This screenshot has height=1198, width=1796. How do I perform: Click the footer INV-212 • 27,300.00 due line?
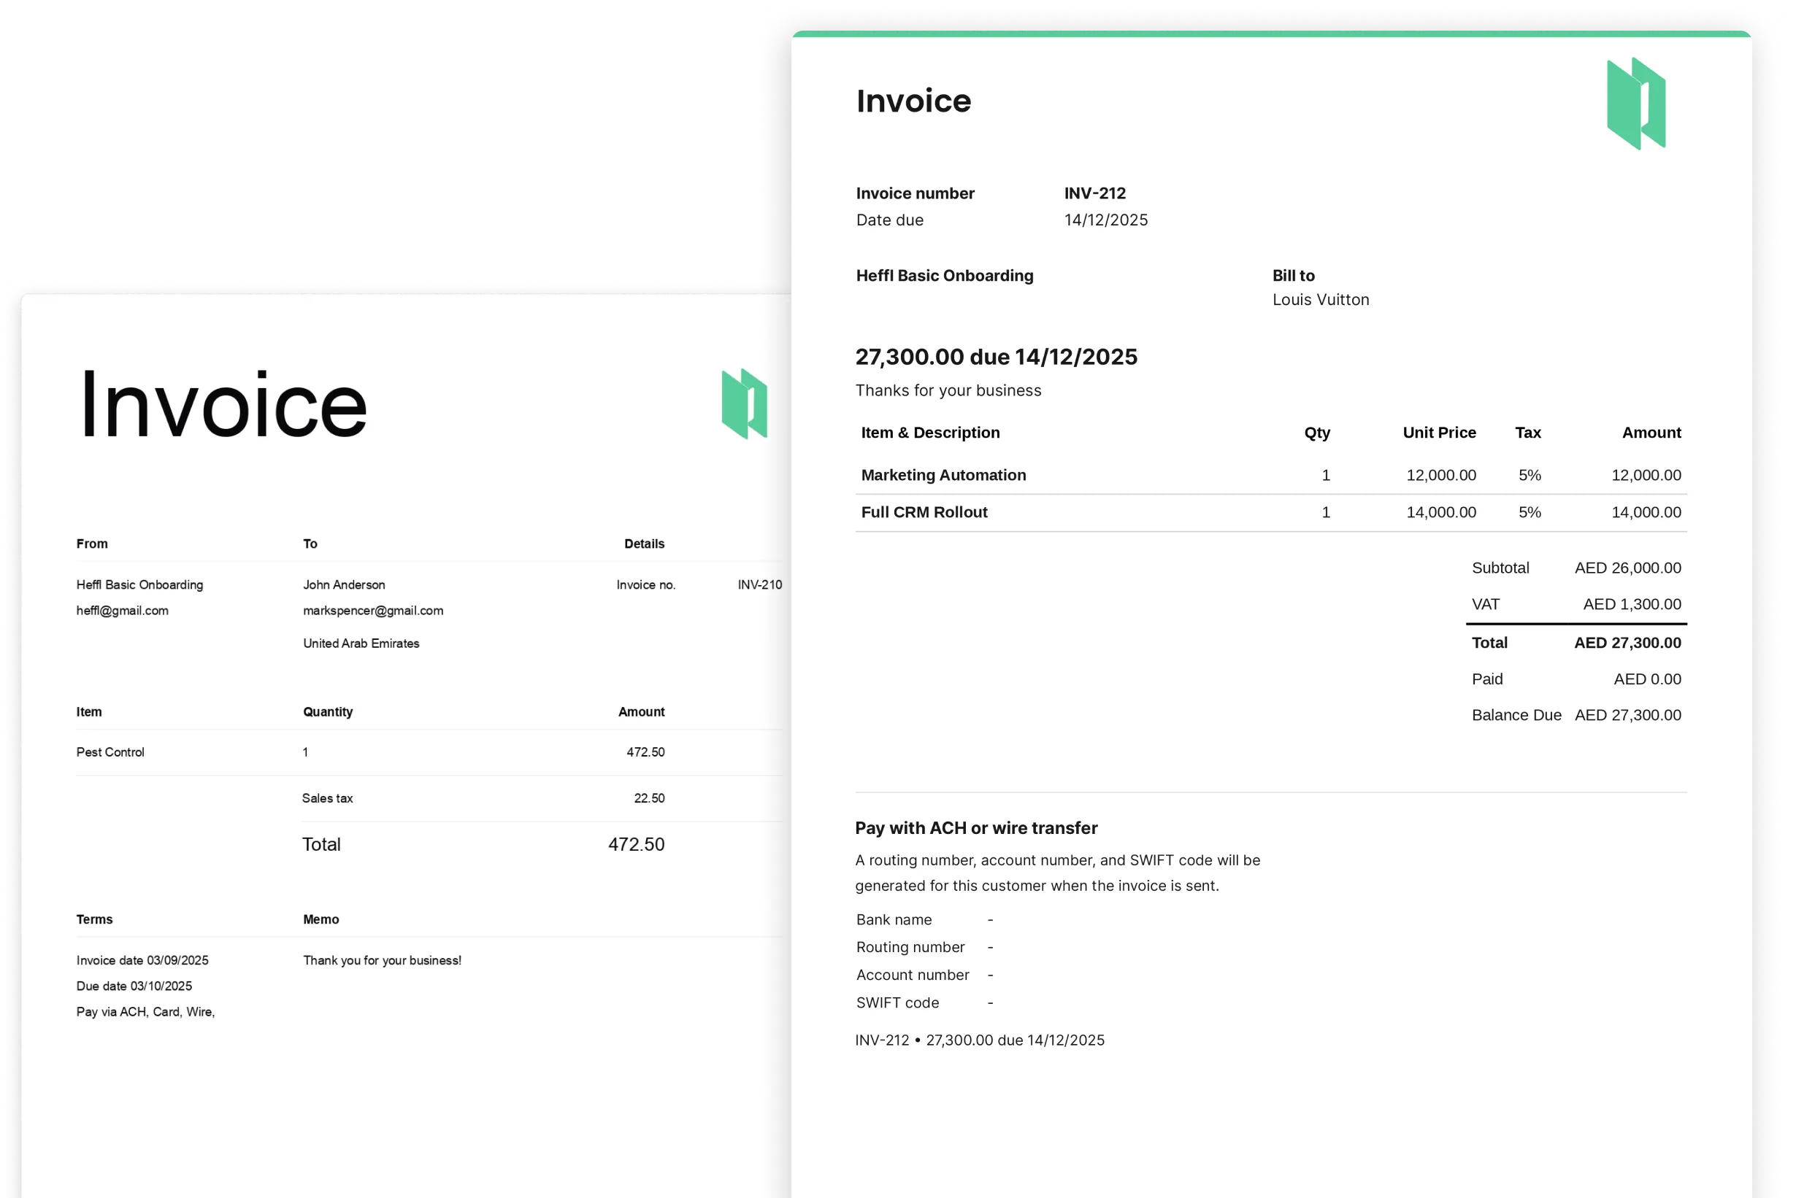(x=980, y=1040)
